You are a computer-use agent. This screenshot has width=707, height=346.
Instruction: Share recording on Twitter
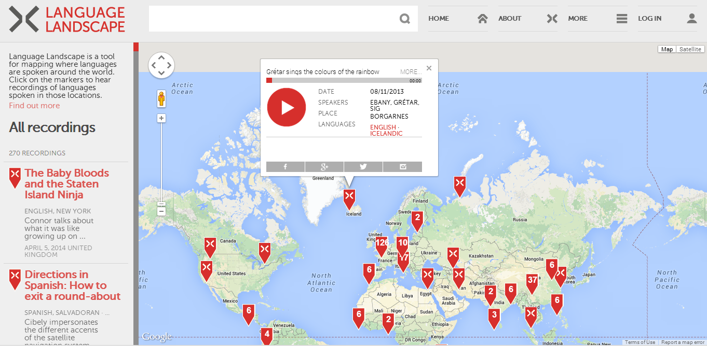click(363, 166)
